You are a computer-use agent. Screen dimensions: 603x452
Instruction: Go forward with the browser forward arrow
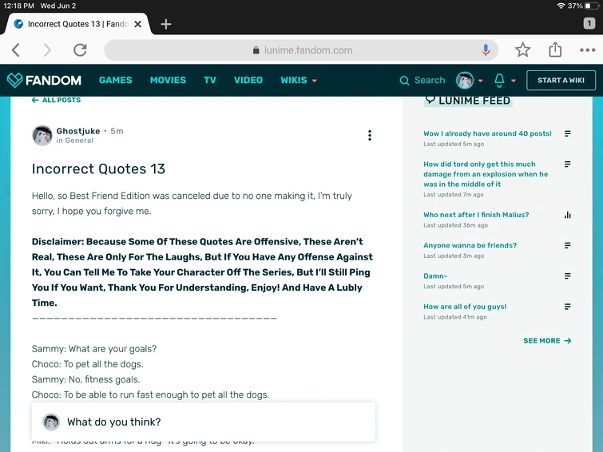47,50
